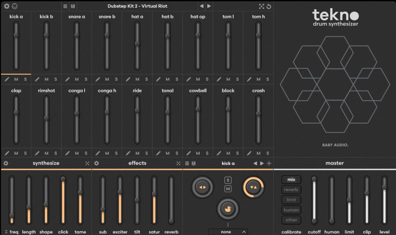The image size is (396, 235).
Task: Randomize the kit with the dice icon
Action: (261, 6)
